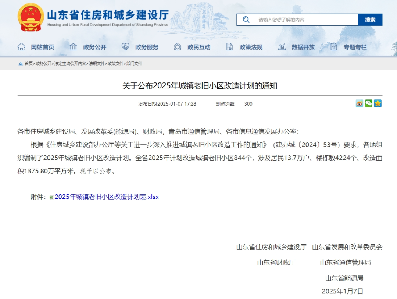The height and width of the screenshot is (299, 397).
Task: Download 2025年城镇老旧小区改造计划表.xlsx attachment
Action: [x=107, y=197]
